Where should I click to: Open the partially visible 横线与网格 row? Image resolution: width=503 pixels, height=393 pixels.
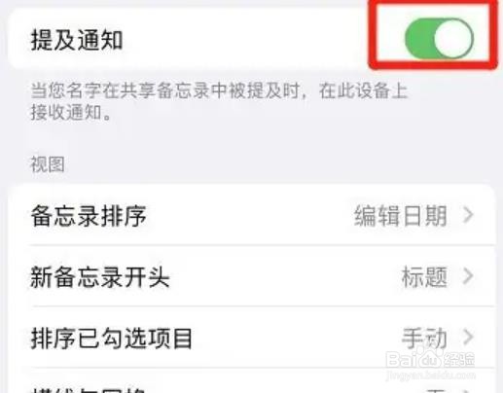(x=251, y=381)
